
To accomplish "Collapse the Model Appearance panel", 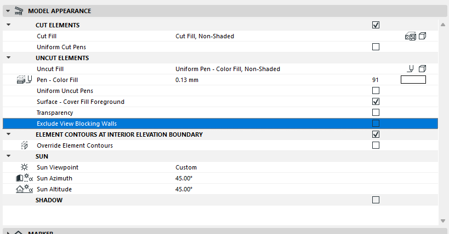I will click(8, 11).
